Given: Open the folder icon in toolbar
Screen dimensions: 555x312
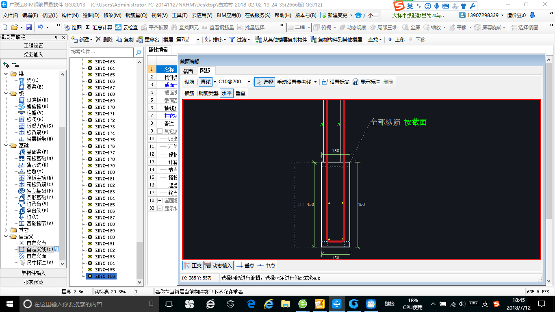Looking at the screenshot, I should (14, 27).
